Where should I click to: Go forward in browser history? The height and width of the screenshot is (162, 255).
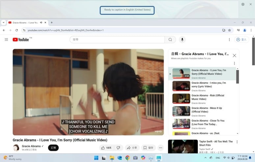tap(10, 30)
